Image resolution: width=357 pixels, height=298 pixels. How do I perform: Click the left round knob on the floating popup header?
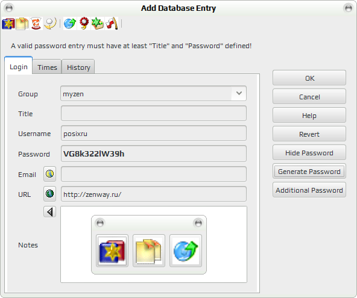tap(100, 223)
